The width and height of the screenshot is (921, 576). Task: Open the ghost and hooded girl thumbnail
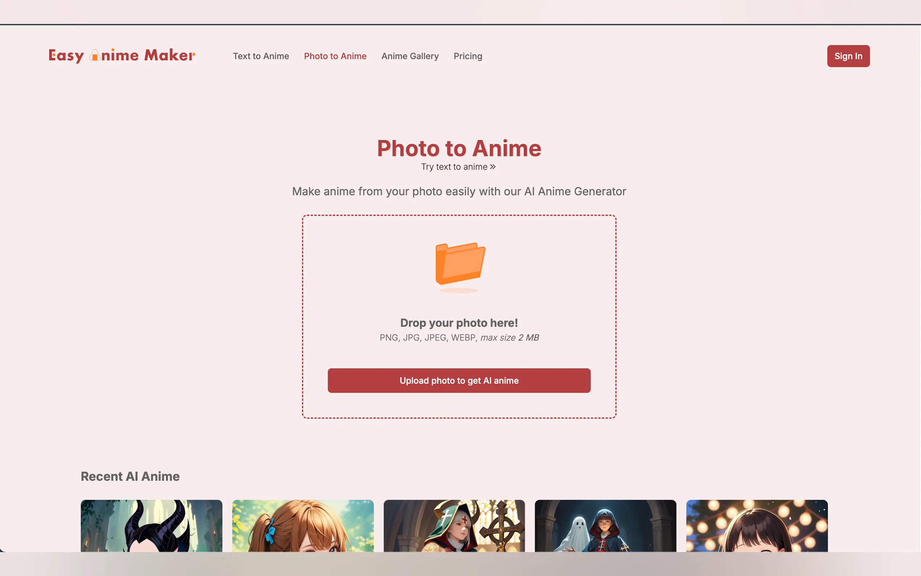(606, 526)
